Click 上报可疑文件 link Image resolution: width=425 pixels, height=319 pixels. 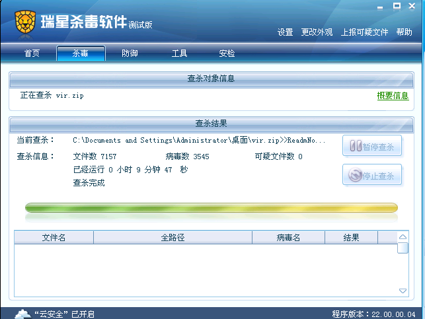point(364,32)
